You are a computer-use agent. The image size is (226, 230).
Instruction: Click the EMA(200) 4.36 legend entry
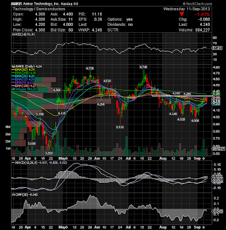(x=25, y=73)
